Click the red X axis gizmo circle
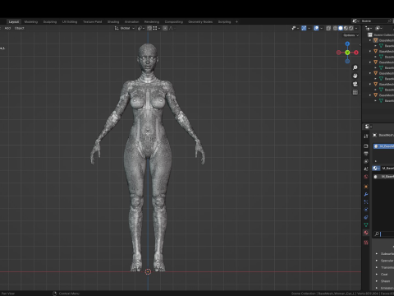394x296 pixels. tap(356, 53)
